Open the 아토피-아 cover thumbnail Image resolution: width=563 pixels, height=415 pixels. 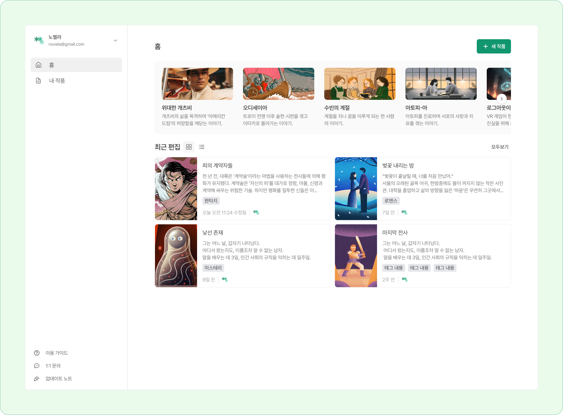pyautogui.click(x=441, y=84)
